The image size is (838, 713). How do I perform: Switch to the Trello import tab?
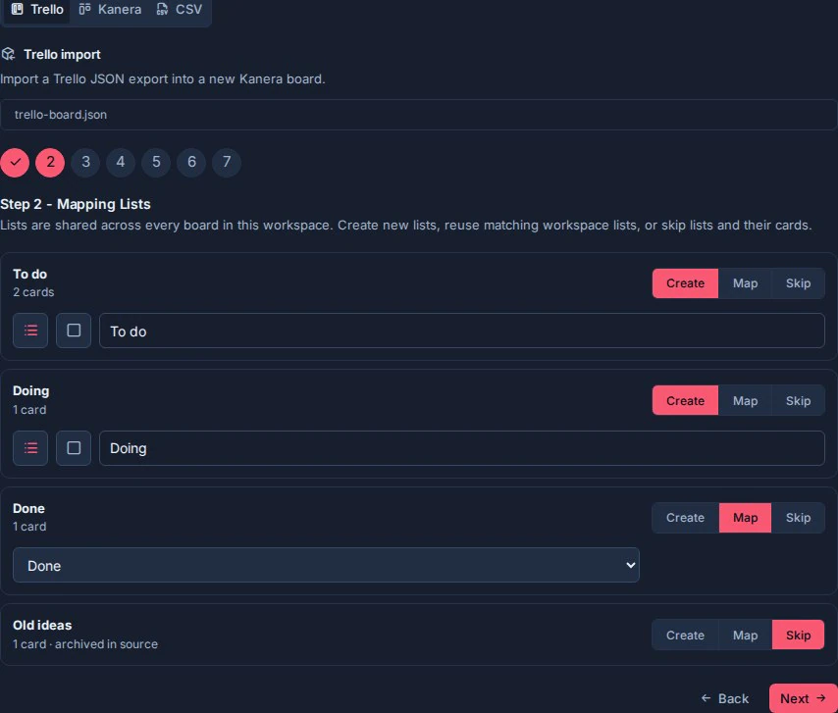(x=37, y=10)
